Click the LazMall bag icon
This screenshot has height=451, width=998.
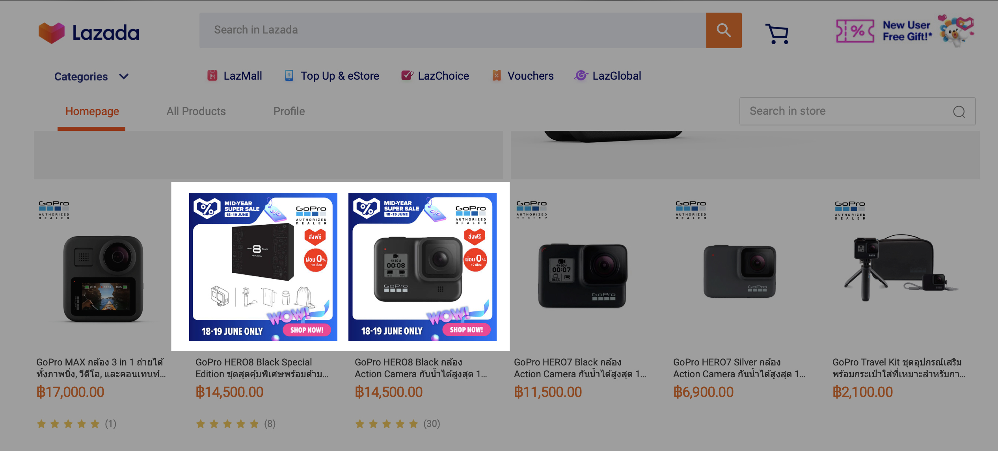pyautogui.click(x=212, y=75)
